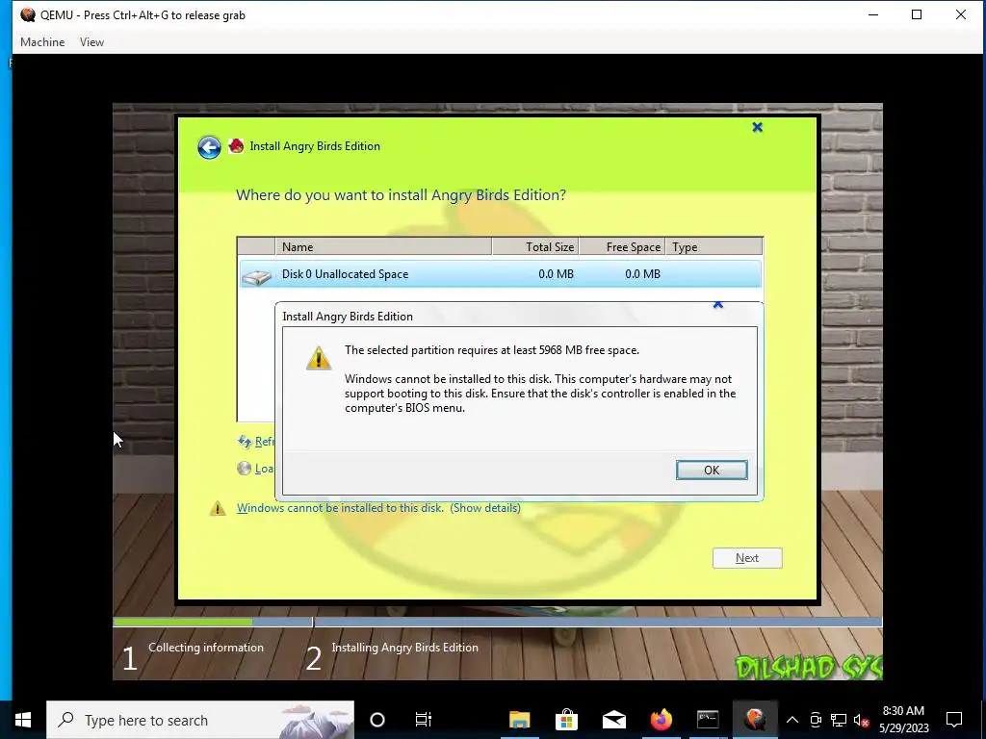The height and width of the screenshot is (739, 986).
Task: Click the taskbar search box
Action: pos(200,720)
